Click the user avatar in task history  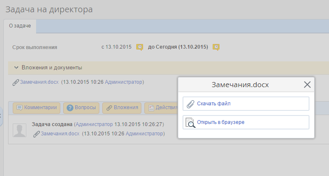pyautogui.click(x=20, y=130)
